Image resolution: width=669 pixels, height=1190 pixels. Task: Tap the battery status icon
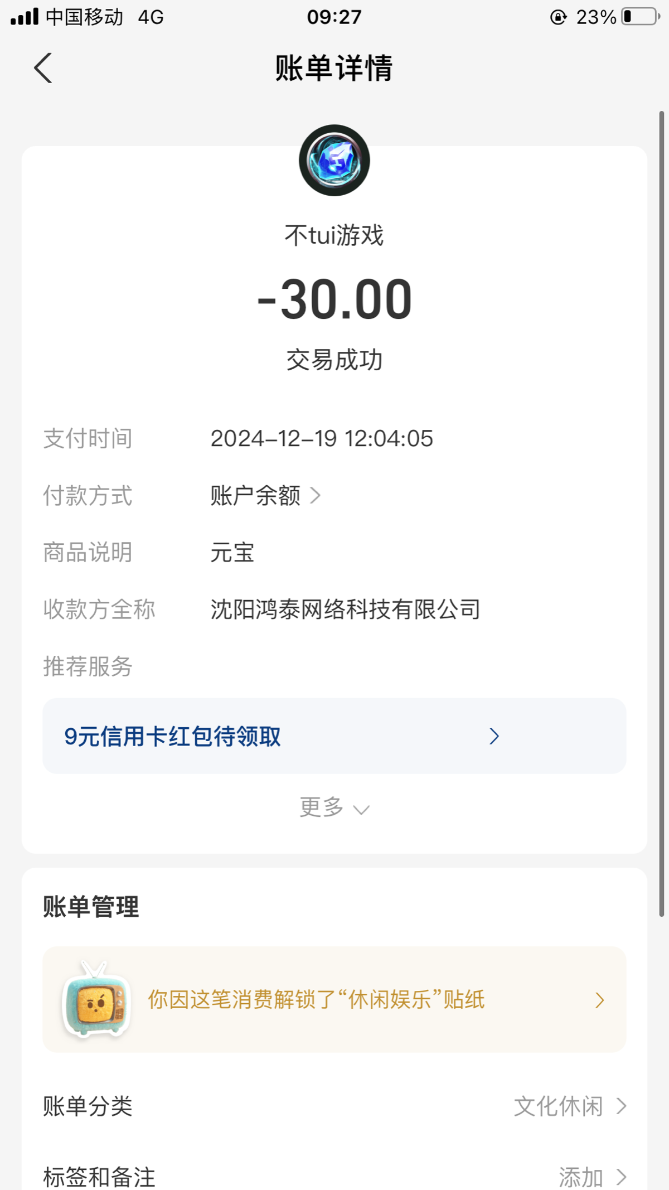[641, 17]
